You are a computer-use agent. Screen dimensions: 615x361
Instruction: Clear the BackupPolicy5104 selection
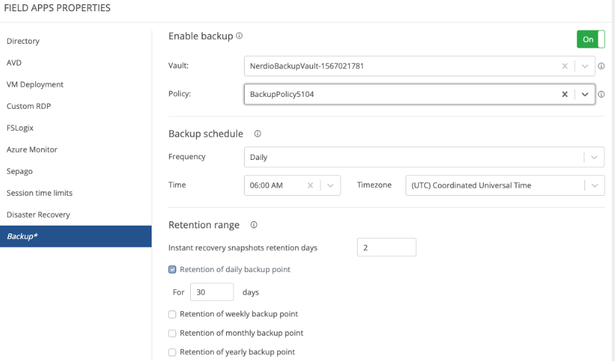pos(565,95)
